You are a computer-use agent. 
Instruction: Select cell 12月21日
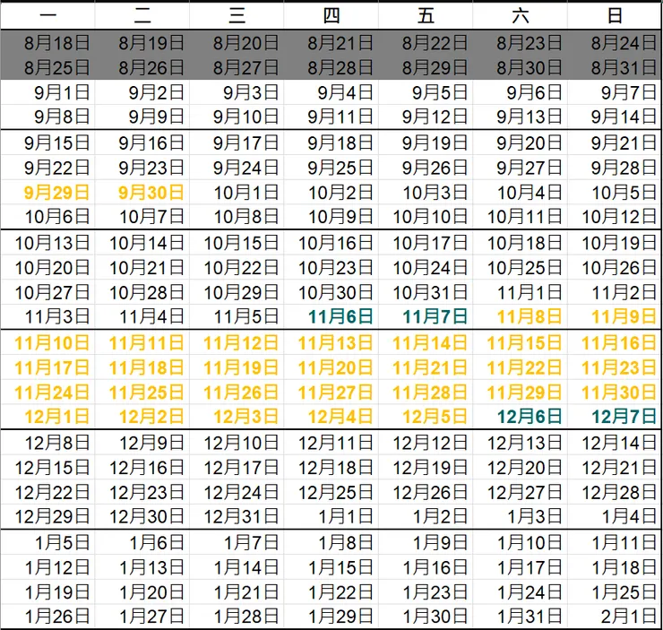(x=615, y=468)
